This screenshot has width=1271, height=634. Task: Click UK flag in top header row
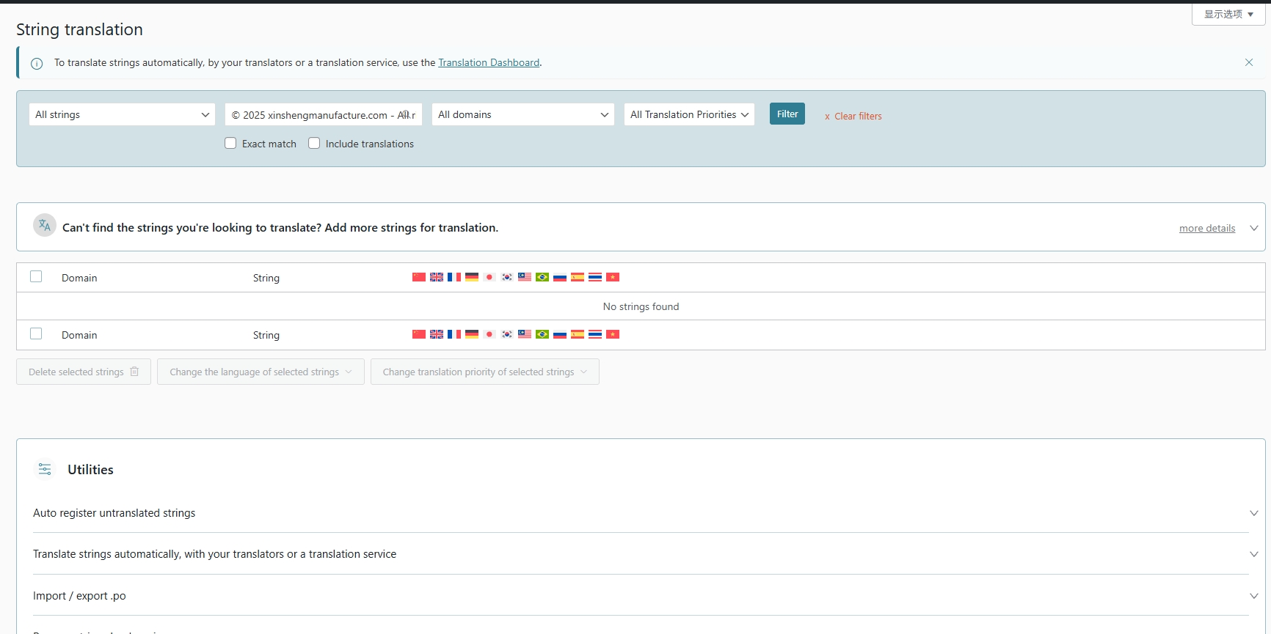(437, 277)
